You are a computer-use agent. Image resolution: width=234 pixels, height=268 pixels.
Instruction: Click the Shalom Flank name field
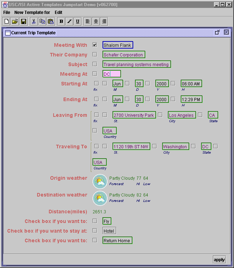118,45
